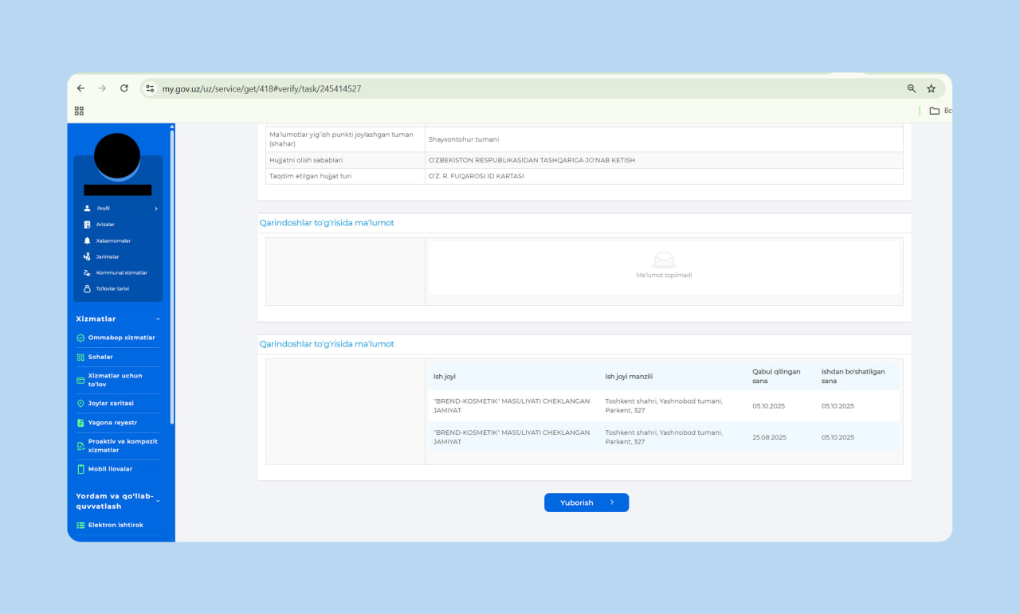Click the Xabarnomalar bell icon
Screen dimensions: 1020x614
tap(87, 241)
